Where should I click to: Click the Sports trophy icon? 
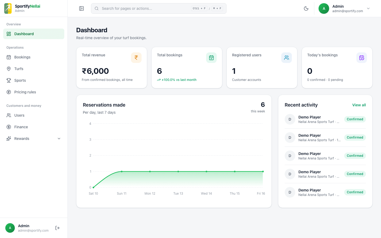coord(9,80)
